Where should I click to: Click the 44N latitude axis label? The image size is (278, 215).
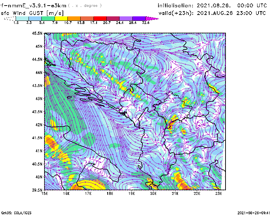pyautogui.click(x=39, y=72)
